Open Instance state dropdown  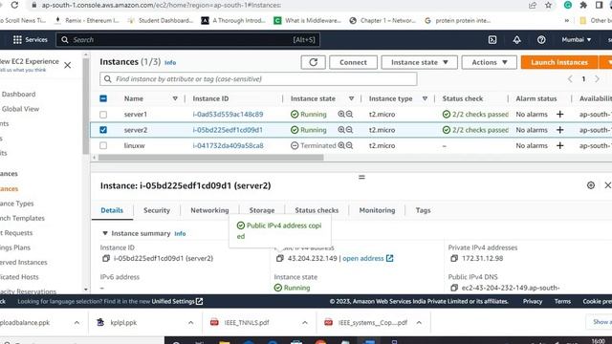coord(419,62)
